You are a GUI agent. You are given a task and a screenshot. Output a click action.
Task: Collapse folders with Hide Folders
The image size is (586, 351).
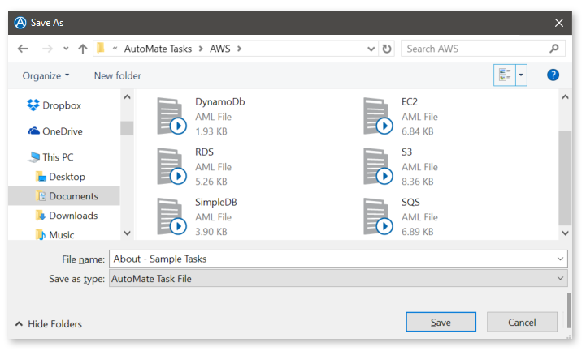tap(48, 323)
